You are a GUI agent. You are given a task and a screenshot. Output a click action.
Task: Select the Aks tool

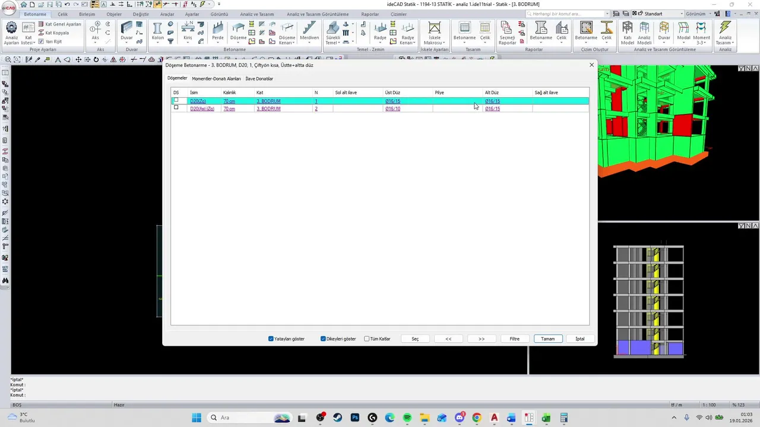[x=95, y=32]
